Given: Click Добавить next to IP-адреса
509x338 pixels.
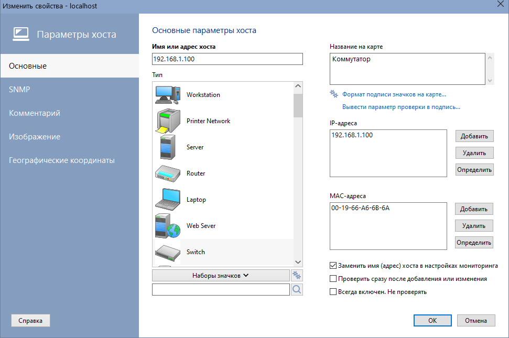Looking at the screenshot, I should point(474,136).
